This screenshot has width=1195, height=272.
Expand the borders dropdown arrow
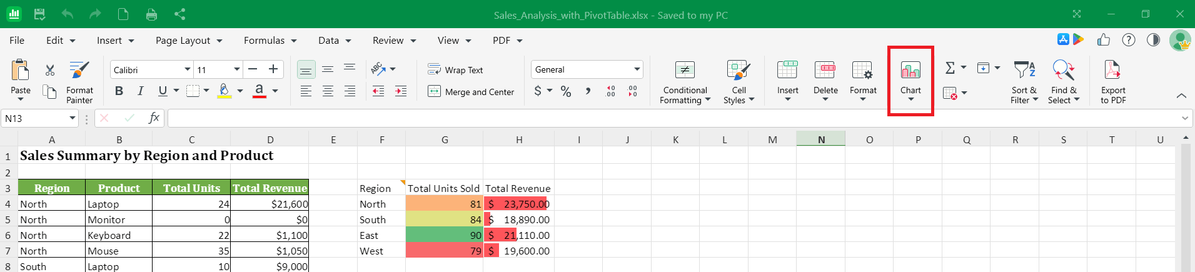point(206,91)
